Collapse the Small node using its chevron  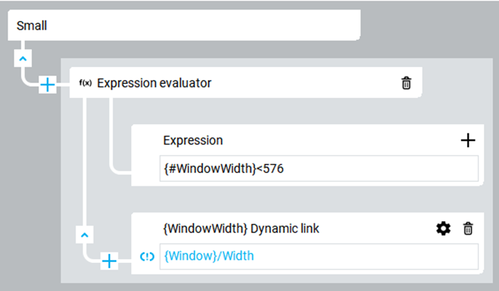pyautogui.click(x=23, y=58)
